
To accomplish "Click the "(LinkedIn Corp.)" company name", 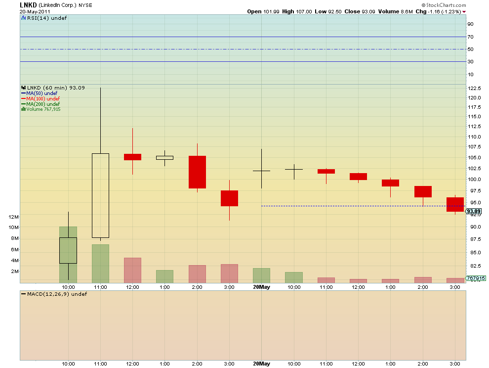I will coord(57,5).
